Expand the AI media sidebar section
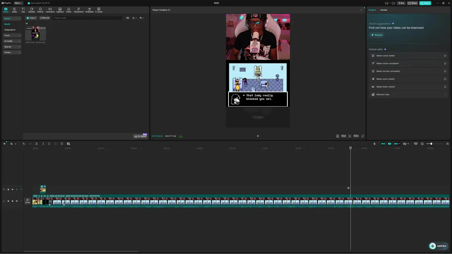Screen dimensions: 452x254 12,41
